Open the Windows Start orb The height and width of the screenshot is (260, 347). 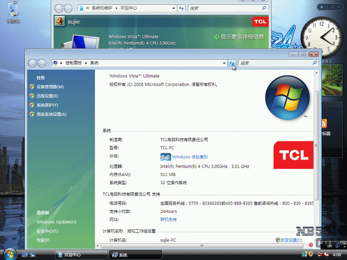(9, 254)
